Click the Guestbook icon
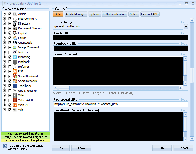 15,43
